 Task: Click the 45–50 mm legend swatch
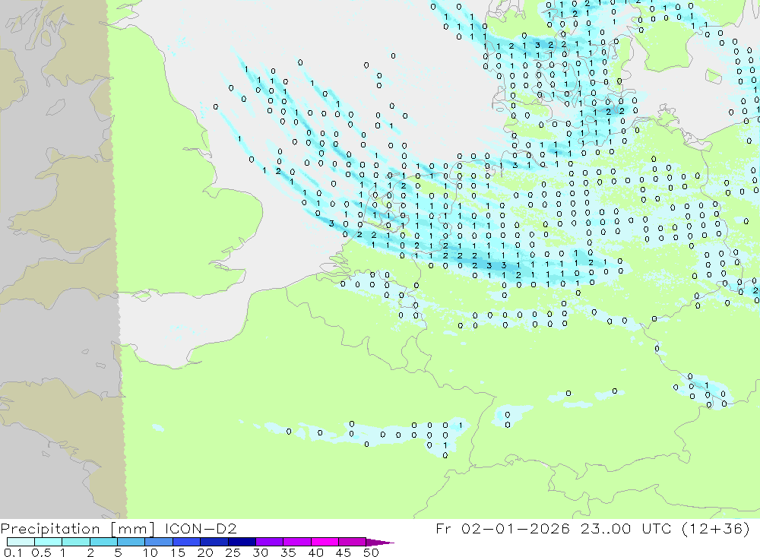tap(353, 542)
